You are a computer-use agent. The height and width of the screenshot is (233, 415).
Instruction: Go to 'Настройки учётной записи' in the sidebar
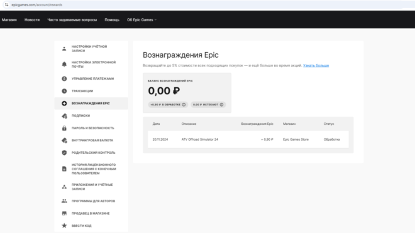tap(91, 48)
